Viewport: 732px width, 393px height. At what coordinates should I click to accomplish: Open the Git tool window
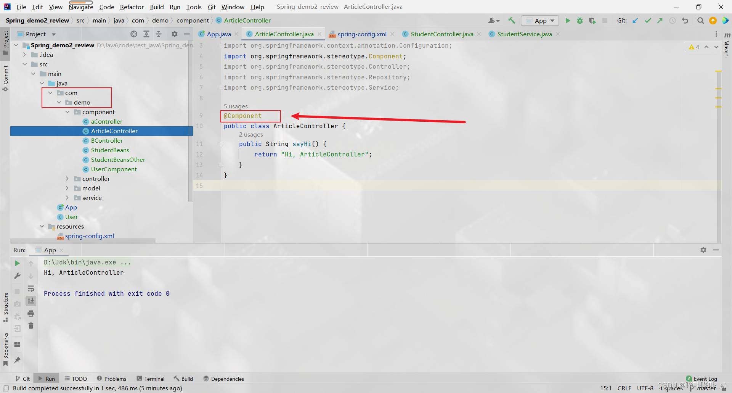tap(22, 379)
